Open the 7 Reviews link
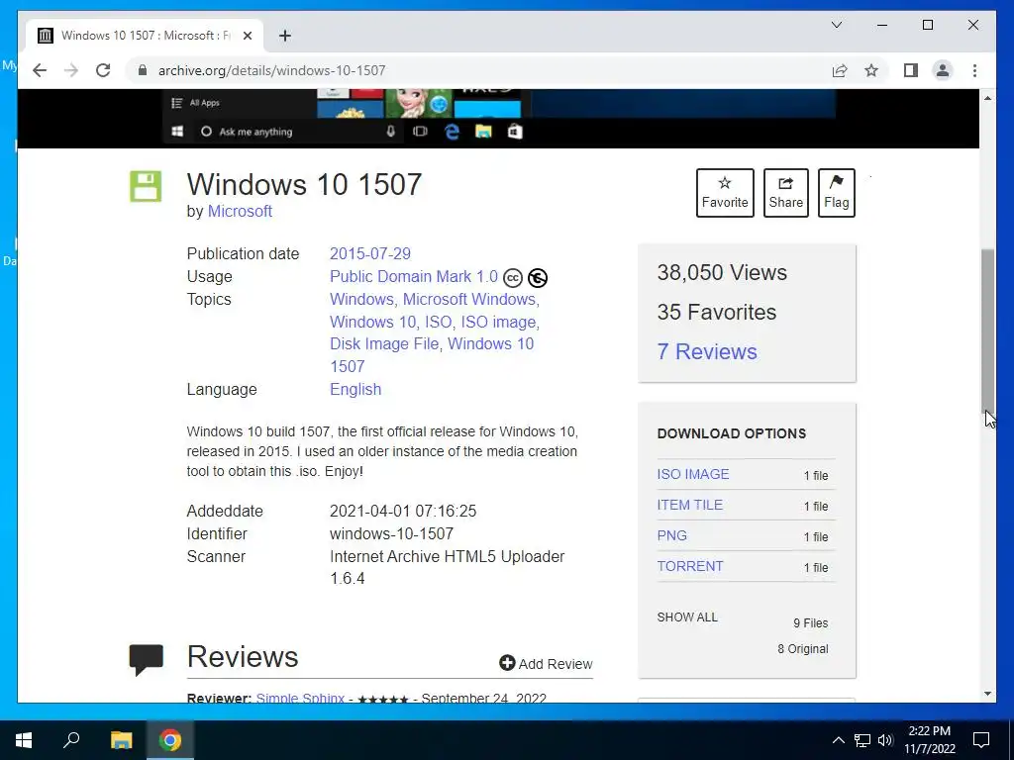This screenshot has width=1014, height=760. 707,351
